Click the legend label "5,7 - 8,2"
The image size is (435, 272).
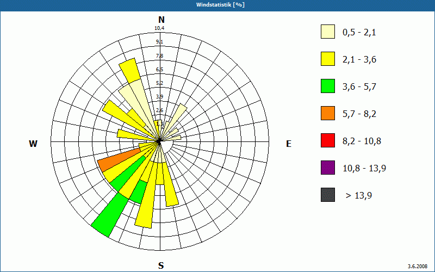[359, 114]
